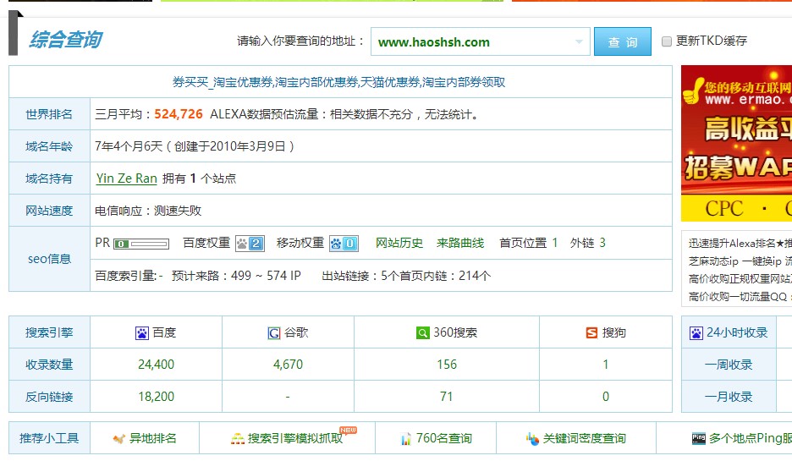Click the text 电信响应：测速失败
The image size is (792, 461).
[x=148, y=211]
